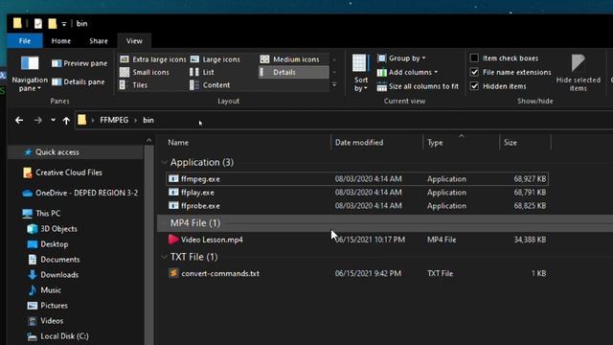Screen dimensions: 613x345
Task: Click the ffmpeg.exe application icon
Action: (x=173, y=179)
